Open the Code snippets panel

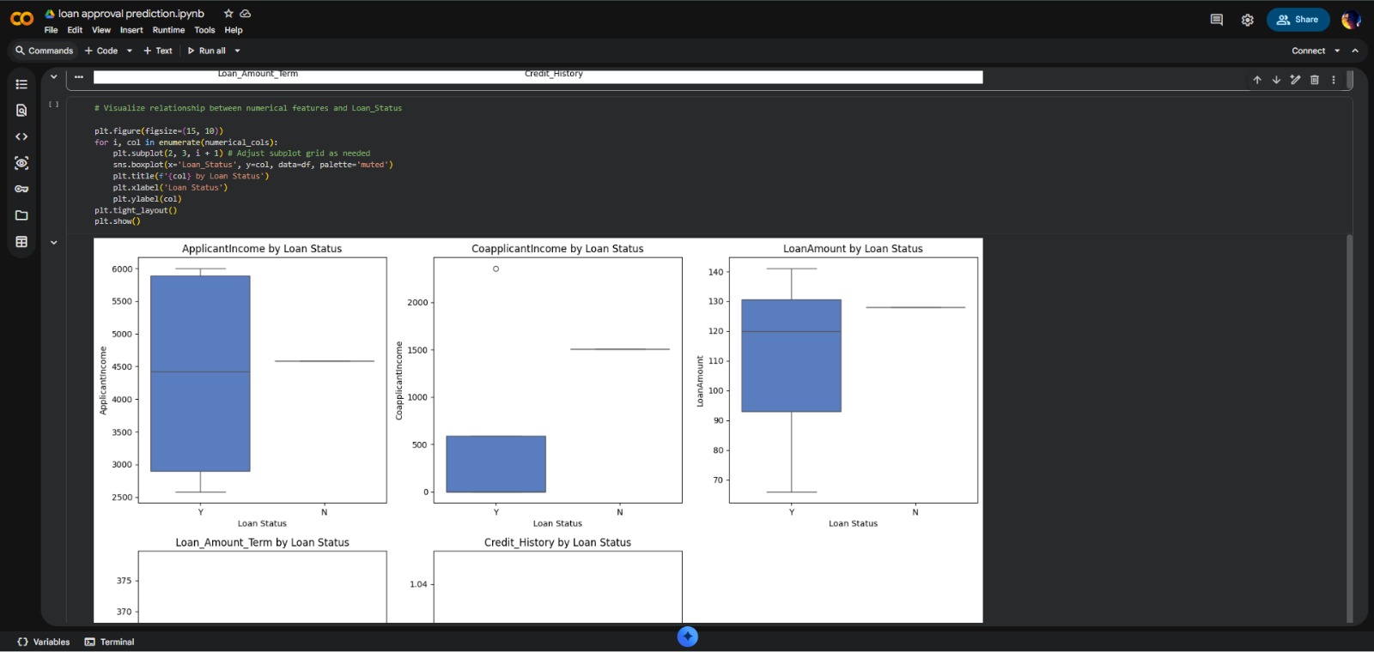click(21, 136)
